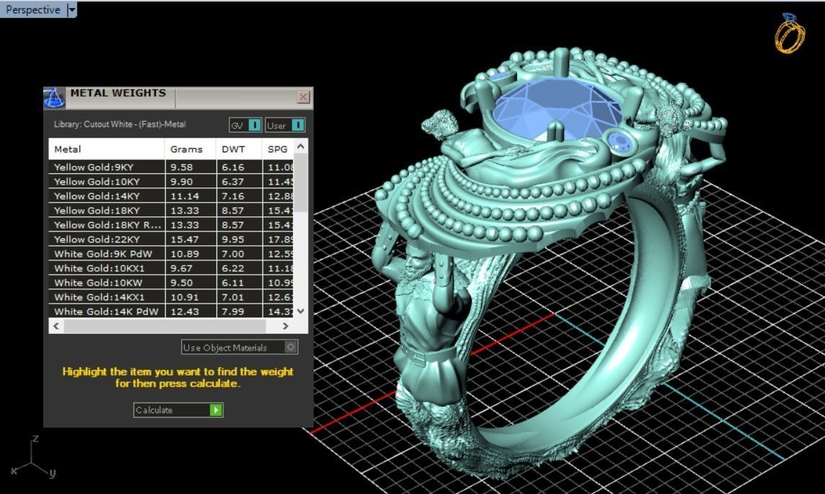825x494 pixels.
Task: Click the small blue side stone on ring
Action: point(619,141)
